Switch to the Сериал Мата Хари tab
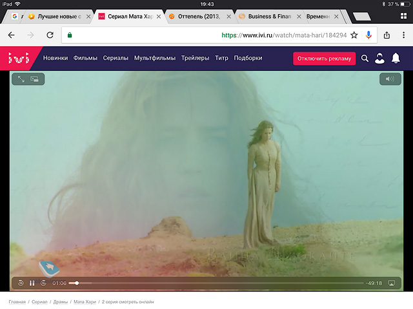The image size is (413, 309). [x=126, y=16]
